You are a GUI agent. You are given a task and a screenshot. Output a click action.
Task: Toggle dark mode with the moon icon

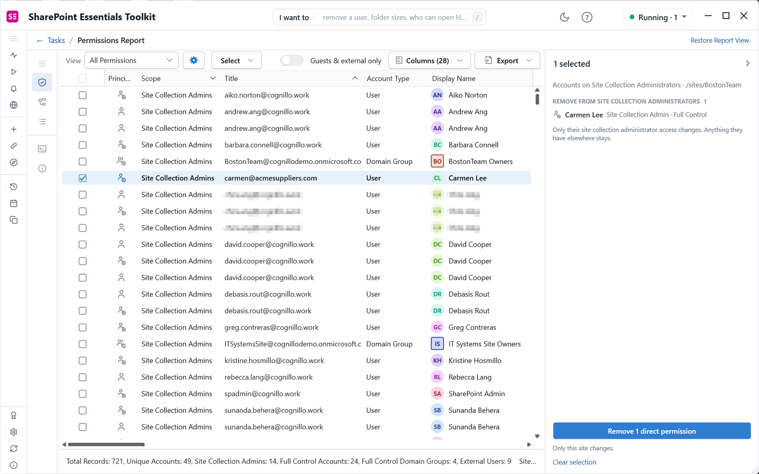(565, 18)
